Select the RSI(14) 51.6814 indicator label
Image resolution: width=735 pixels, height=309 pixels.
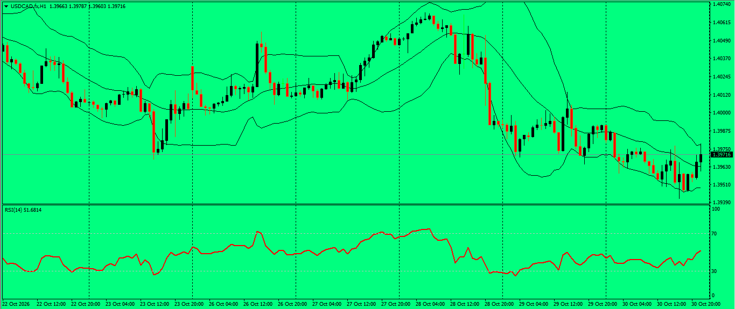point(23,210)
